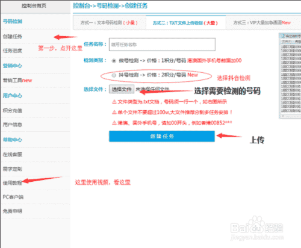The image size is (301, 248).
Task: Switch to the 方式二：TXT文件上传检测 tab
Action: [x=185, y=23]
